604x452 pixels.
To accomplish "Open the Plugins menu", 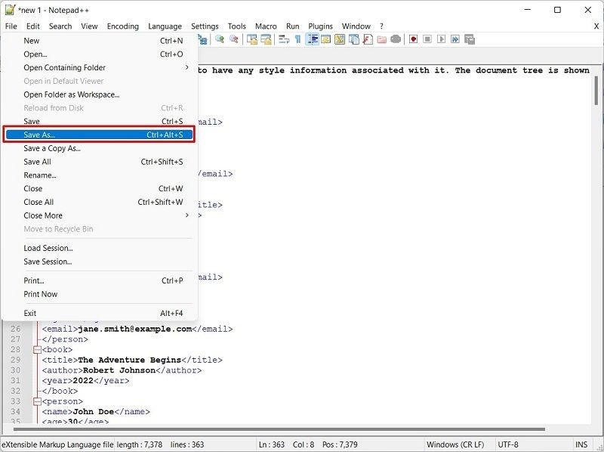I will pyautogui.click(x=320, y=26).
